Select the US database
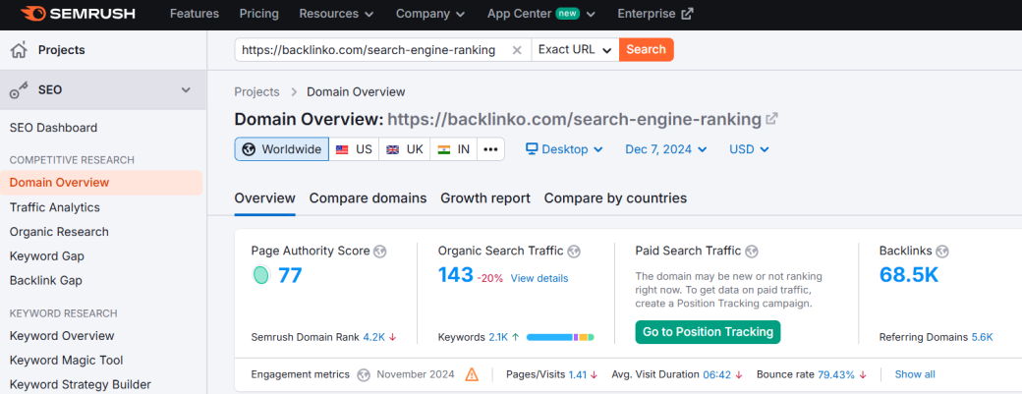This screenshot has width=1022, height=394. pos(354,149)
